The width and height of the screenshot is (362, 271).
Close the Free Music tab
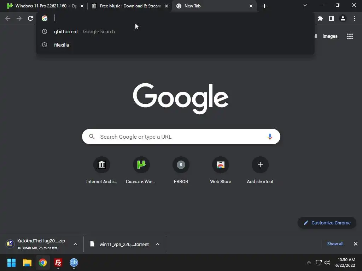pos(167,6)
